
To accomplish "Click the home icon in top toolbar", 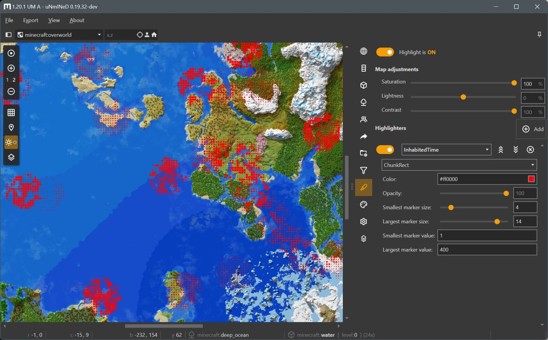I will point(154,35).
